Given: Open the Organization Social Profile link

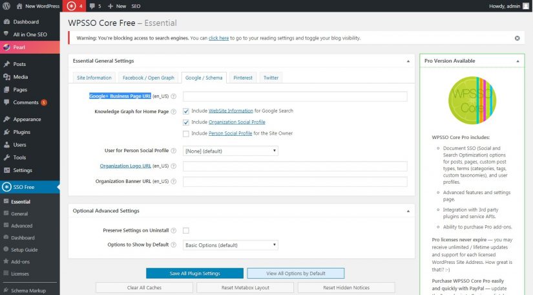Looking at the screenshot, I should (x=237, y=122).
